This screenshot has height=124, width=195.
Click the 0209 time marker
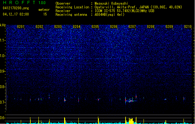click(169, 27)
